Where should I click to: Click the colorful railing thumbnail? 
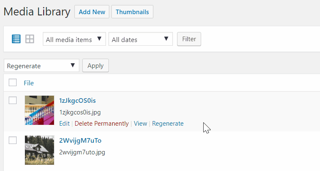click(x=39, y=110)
